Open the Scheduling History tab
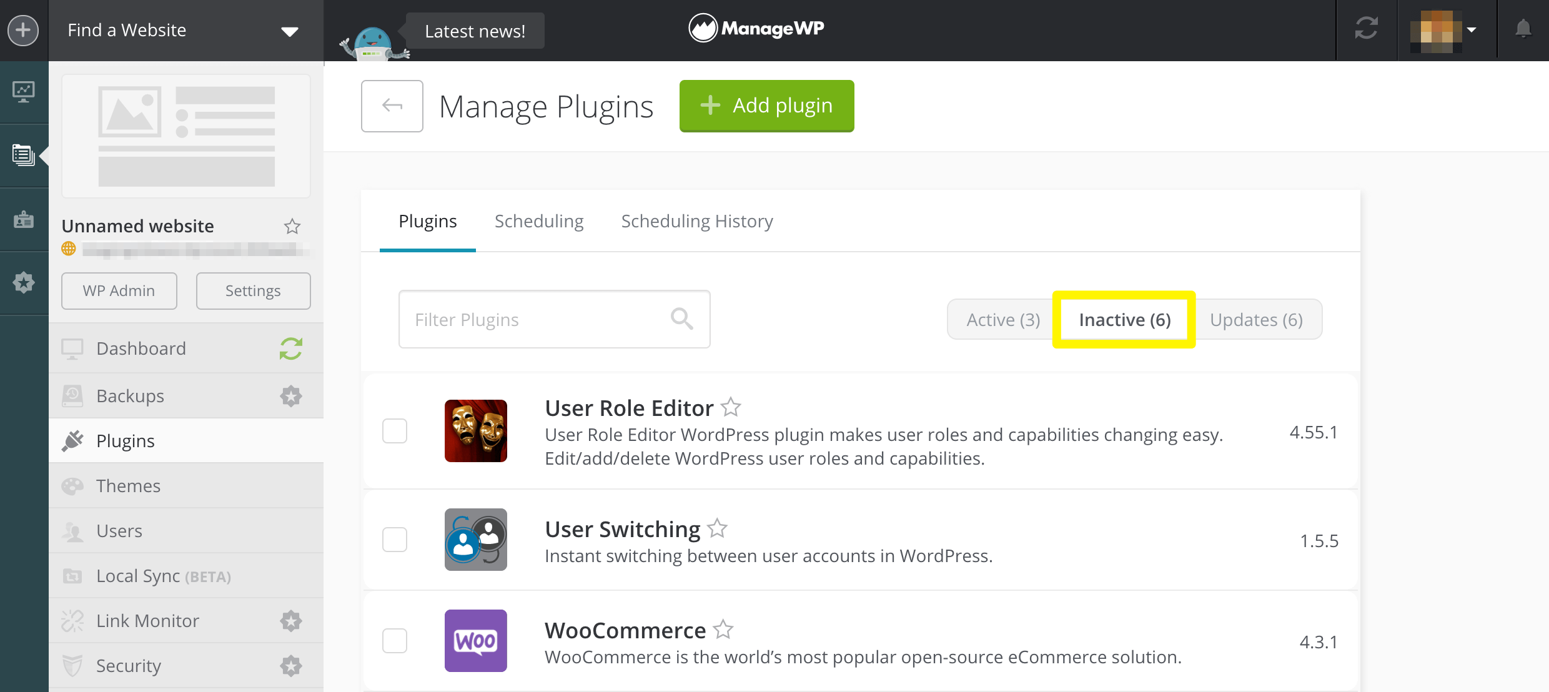This screenshot has width=1549, height=692. 697,221
